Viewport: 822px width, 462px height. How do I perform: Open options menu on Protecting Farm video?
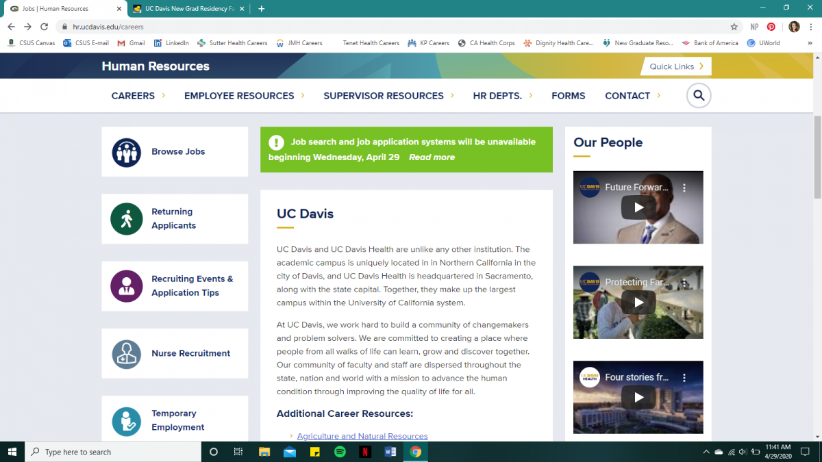click(x=684, y=283)
